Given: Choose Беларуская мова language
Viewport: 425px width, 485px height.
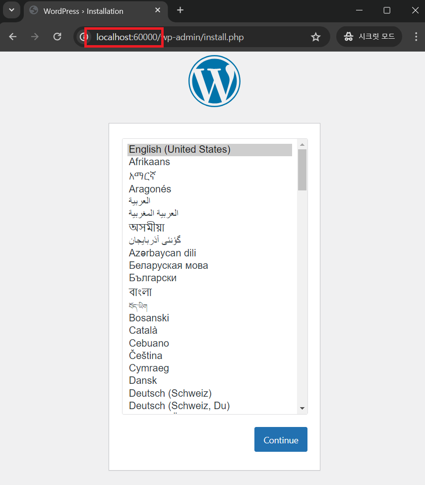Looking at the screenshot, I should click(x=210, y=266).
